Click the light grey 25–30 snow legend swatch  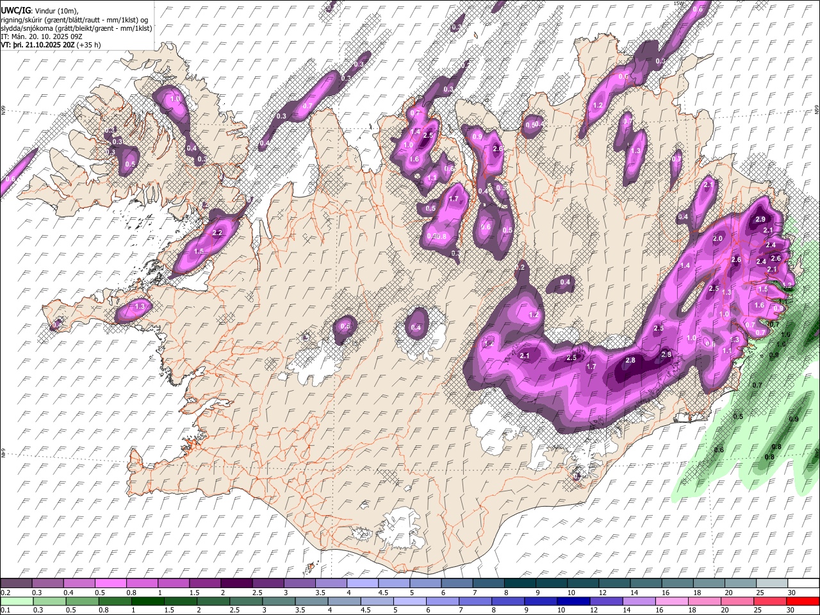coord(772,584)
